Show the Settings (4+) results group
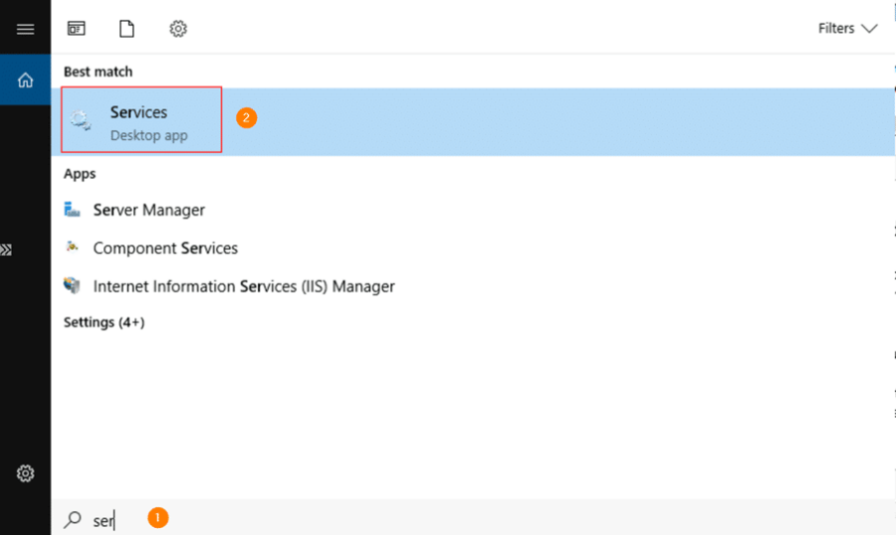The width and height of the screenshot is (896, 535). (x=104, y=322)
